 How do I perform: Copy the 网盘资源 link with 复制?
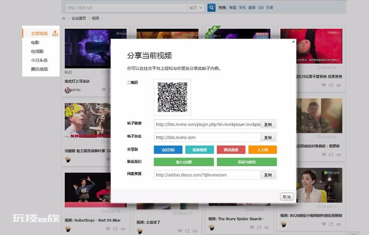pyautogui.click(x=268, y=175)
